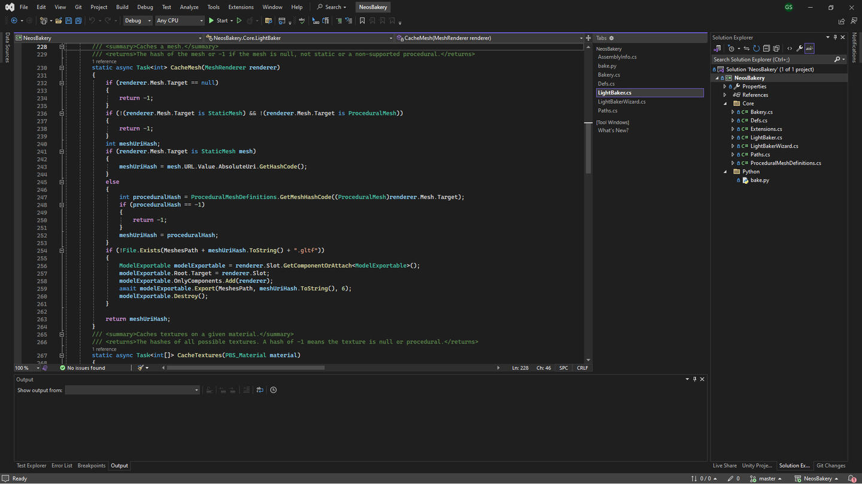Click the GS account avatar
The width and height of the screenshot is (862, 484).
tap(788, 7)
